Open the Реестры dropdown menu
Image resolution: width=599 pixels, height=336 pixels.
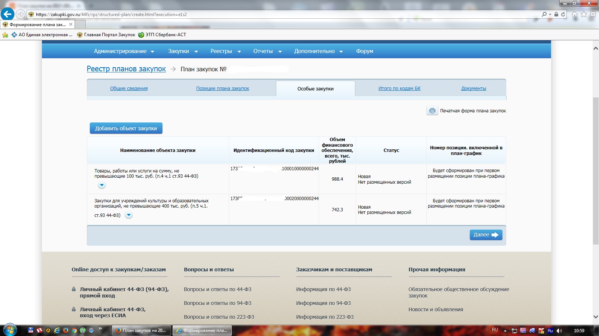[225, 51]
